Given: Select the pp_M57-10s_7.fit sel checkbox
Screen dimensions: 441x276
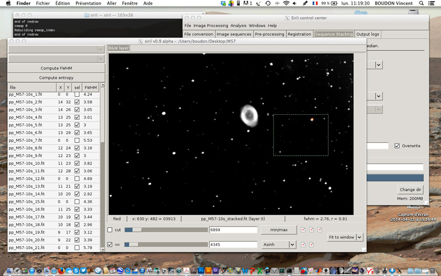Looking at the screenshot, I should [77, 141].
